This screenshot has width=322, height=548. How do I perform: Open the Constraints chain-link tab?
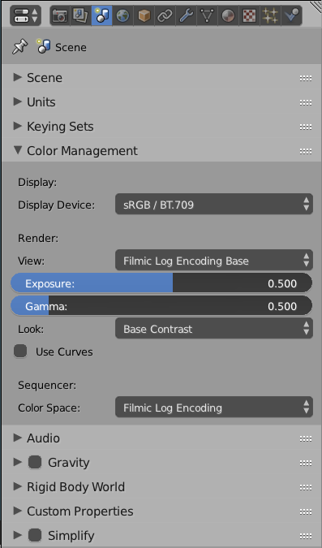click(165, 15)
